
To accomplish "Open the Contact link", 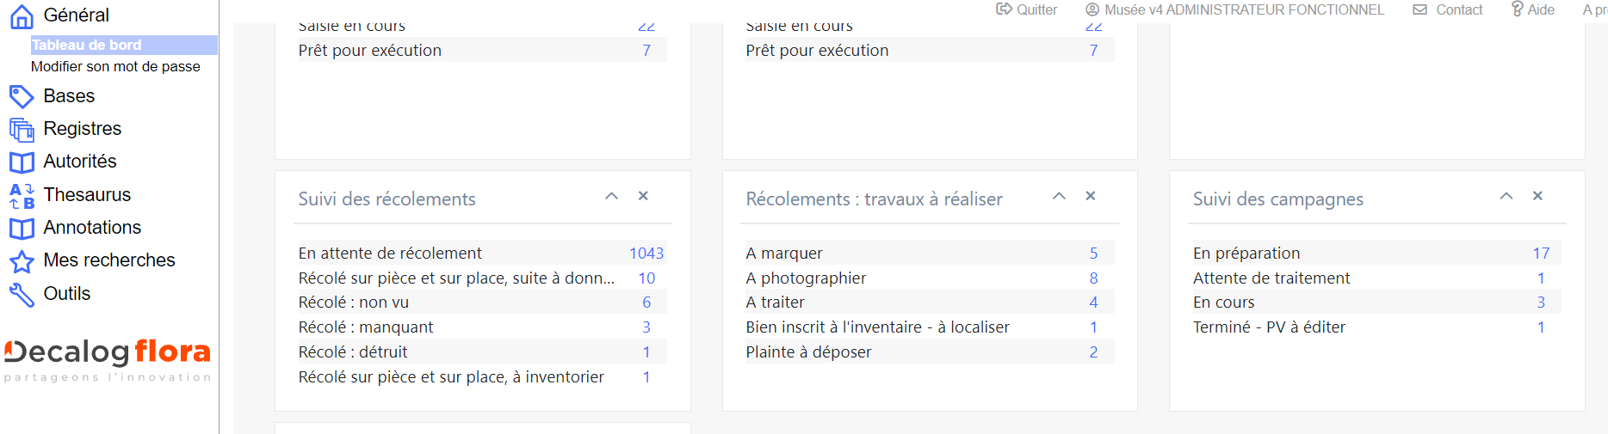I will point(1448,9).
